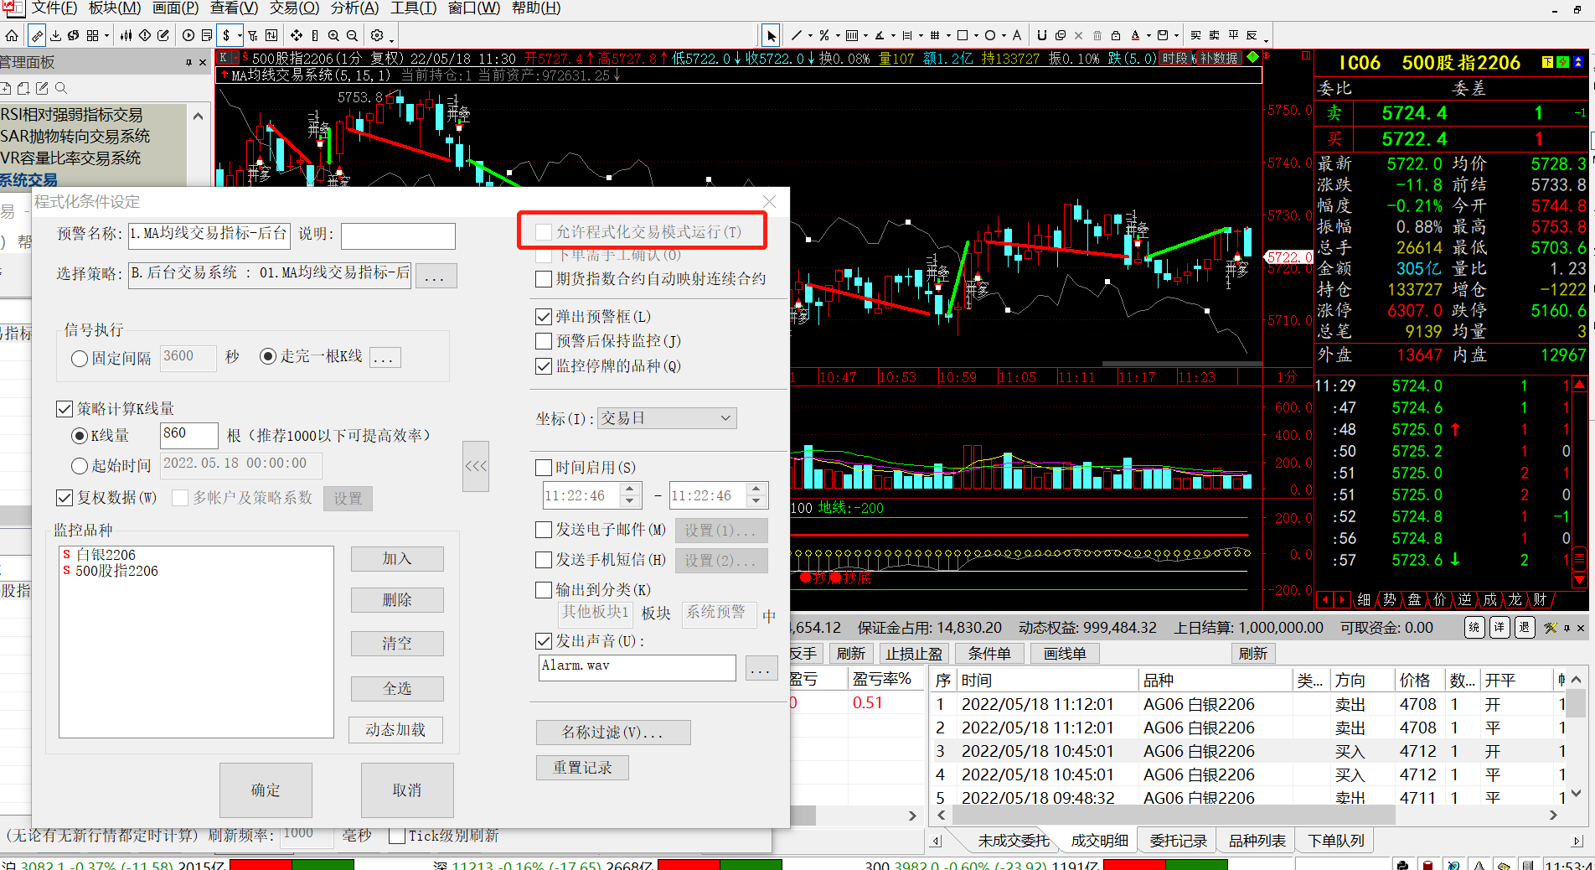The height and width of the screenshot is (870, 1595).
Task: Click the 买 buy toolbar button
Action: point(1196,35)
